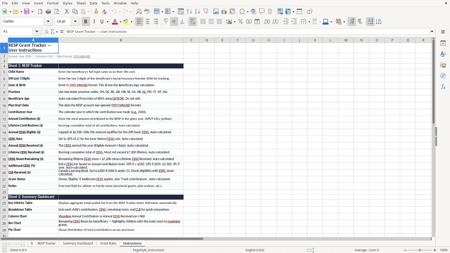This screenshot has width=450, height=253.
Task: Open the Format menu
Action: point(52,3)
